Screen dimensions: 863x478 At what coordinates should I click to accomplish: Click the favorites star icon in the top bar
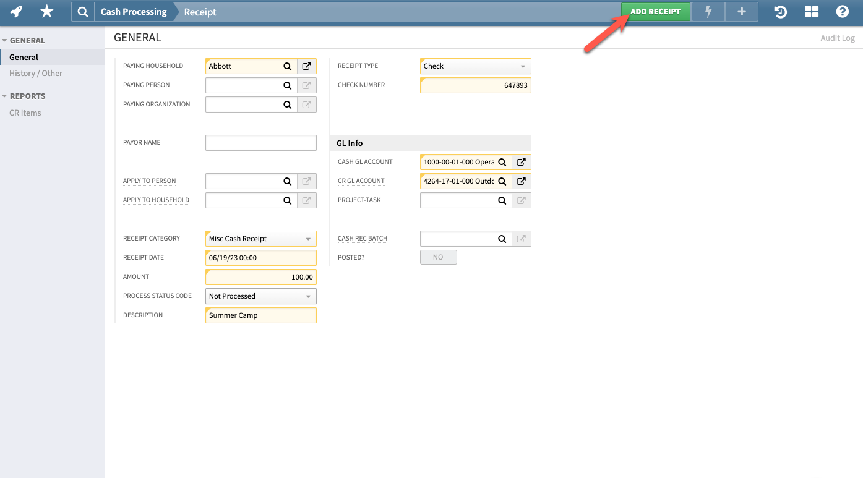pos(46,11)
